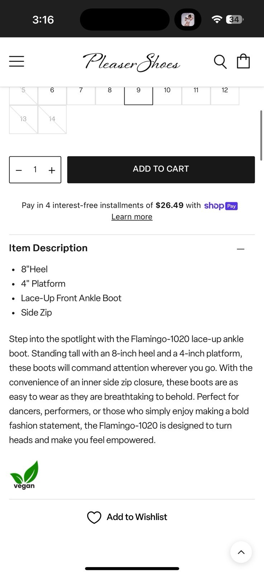Click the Pleaser Shoes logo
264x575 pixels.
pyautogui.click(x=131, y=61)
